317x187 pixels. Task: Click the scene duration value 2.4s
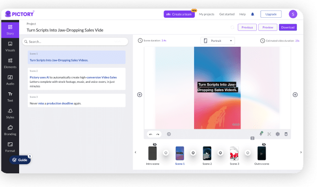[x=164, y=40]
